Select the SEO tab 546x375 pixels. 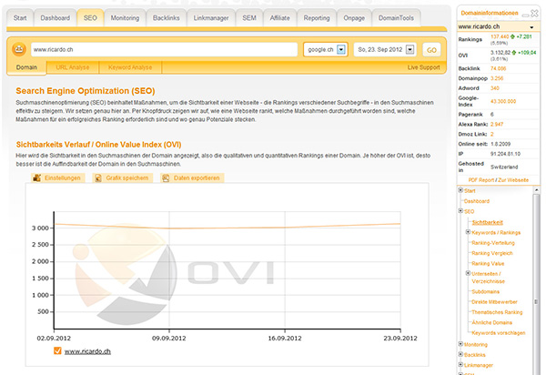pos(90,18)
